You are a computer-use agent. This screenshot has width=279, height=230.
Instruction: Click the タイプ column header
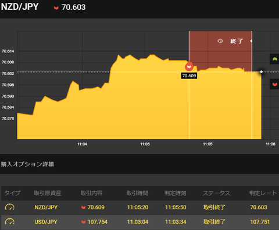pos(12,193)
